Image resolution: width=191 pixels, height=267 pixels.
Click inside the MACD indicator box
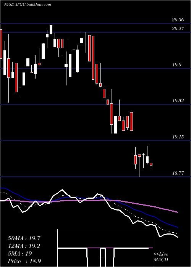point(105,248)
